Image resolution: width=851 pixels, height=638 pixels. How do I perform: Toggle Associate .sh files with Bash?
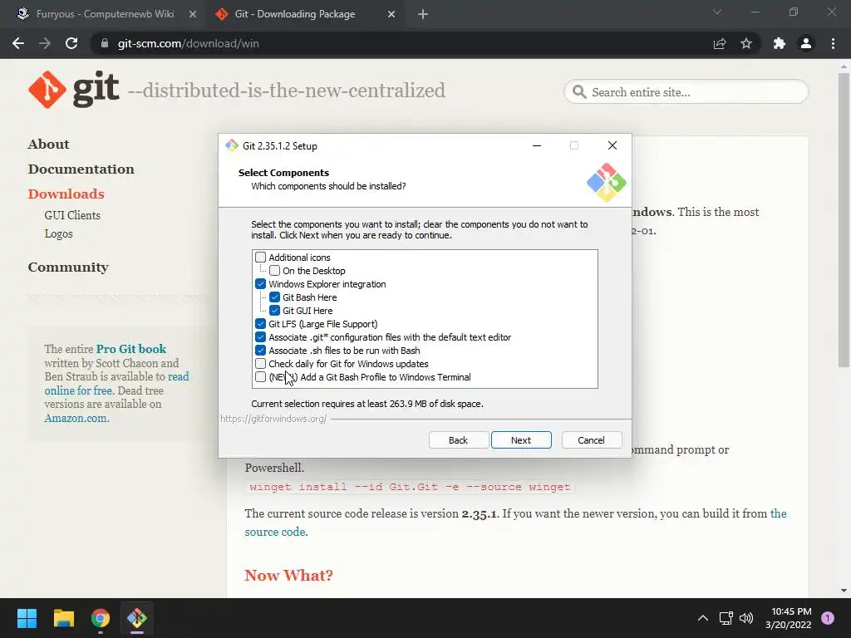[260, 351]
